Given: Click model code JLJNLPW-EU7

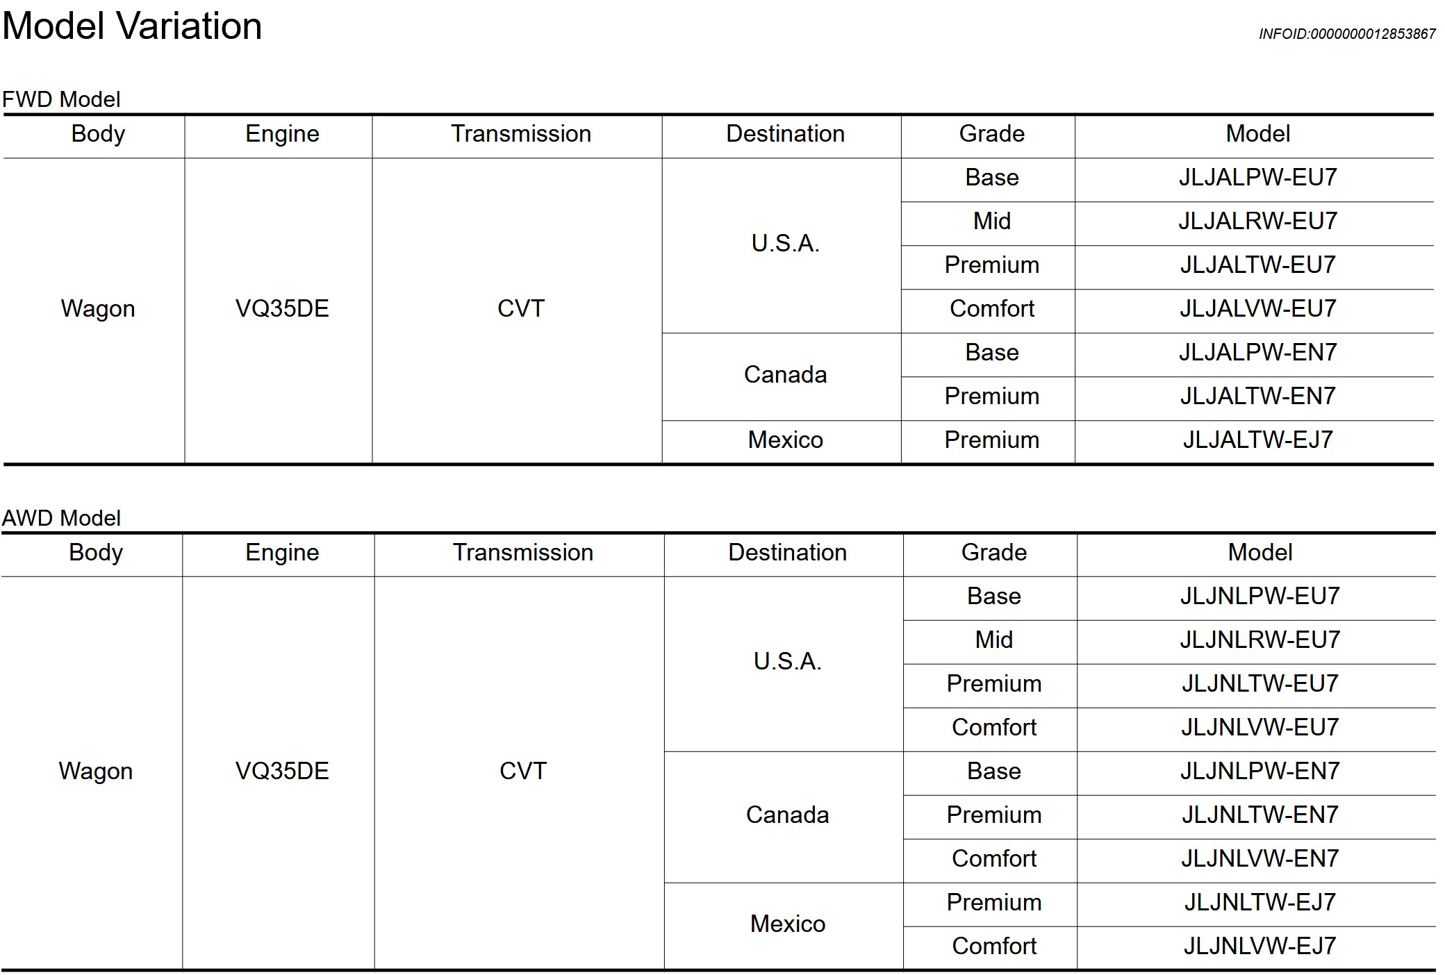Looking at the screenshot, I should (x=1260, y=597).
